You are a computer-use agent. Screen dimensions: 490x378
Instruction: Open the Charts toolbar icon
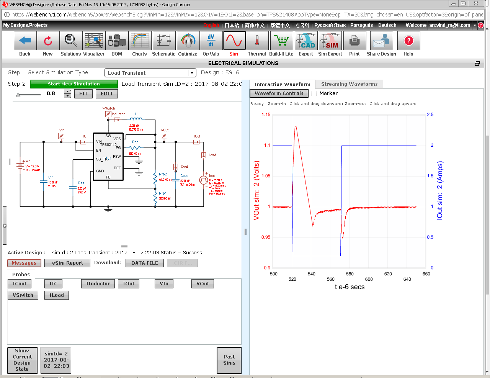click(140, 41)
